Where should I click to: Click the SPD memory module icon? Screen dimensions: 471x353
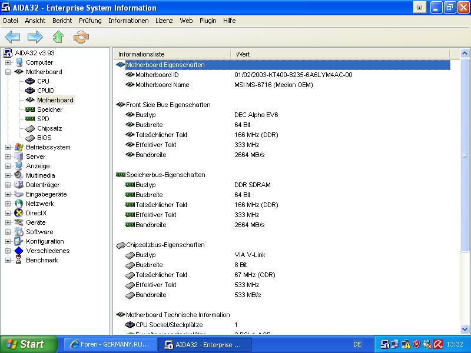point(30,119)
